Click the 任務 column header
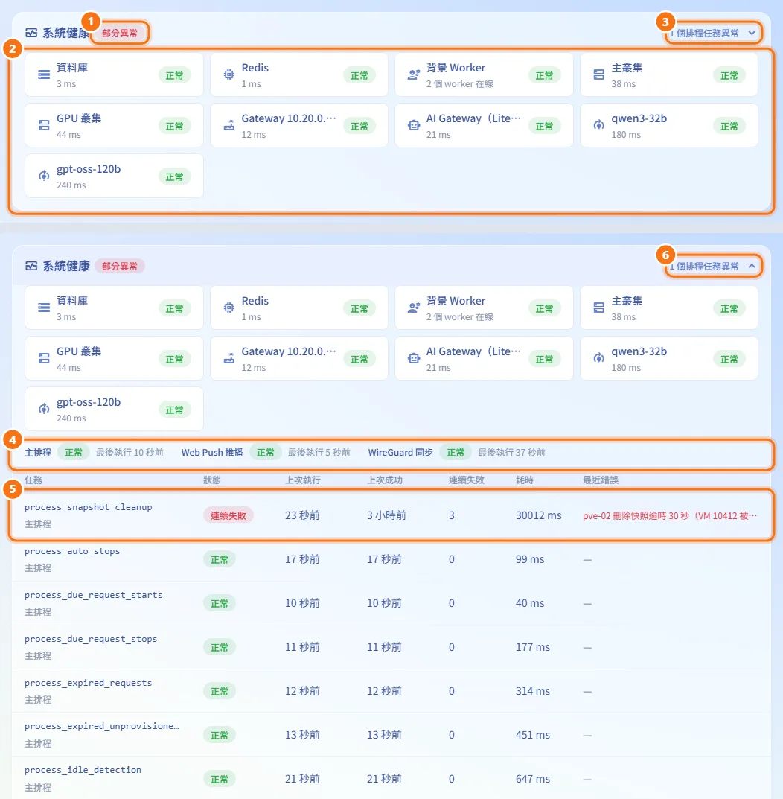This screenshot has height=799, width=783. (x=33, y=480)
